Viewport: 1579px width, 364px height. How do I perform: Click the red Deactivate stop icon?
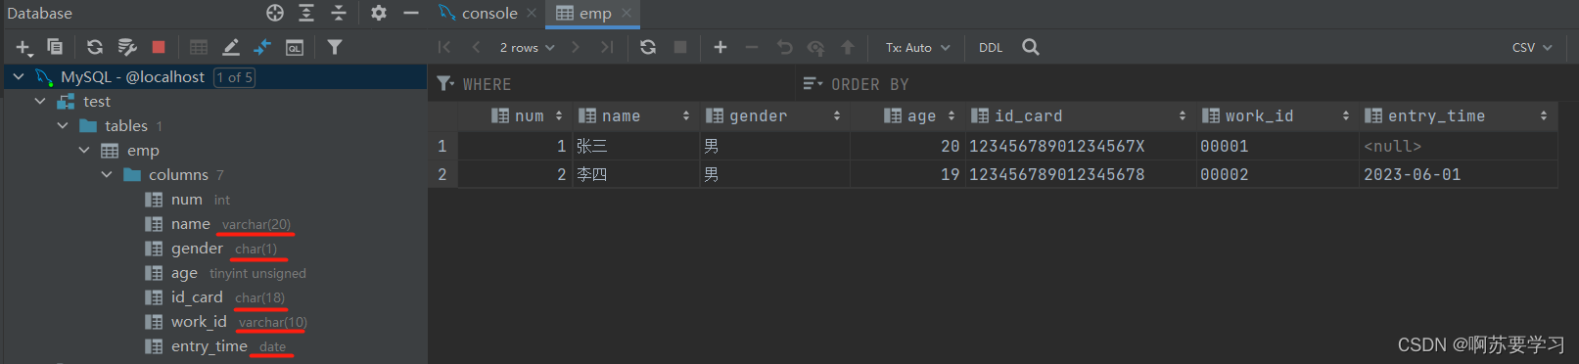click(x=159, y=47)
